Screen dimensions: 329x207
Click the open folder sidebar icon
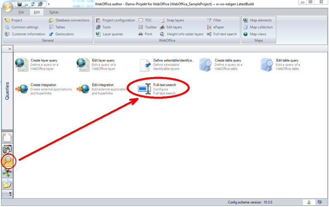click(x=7, y=184)
